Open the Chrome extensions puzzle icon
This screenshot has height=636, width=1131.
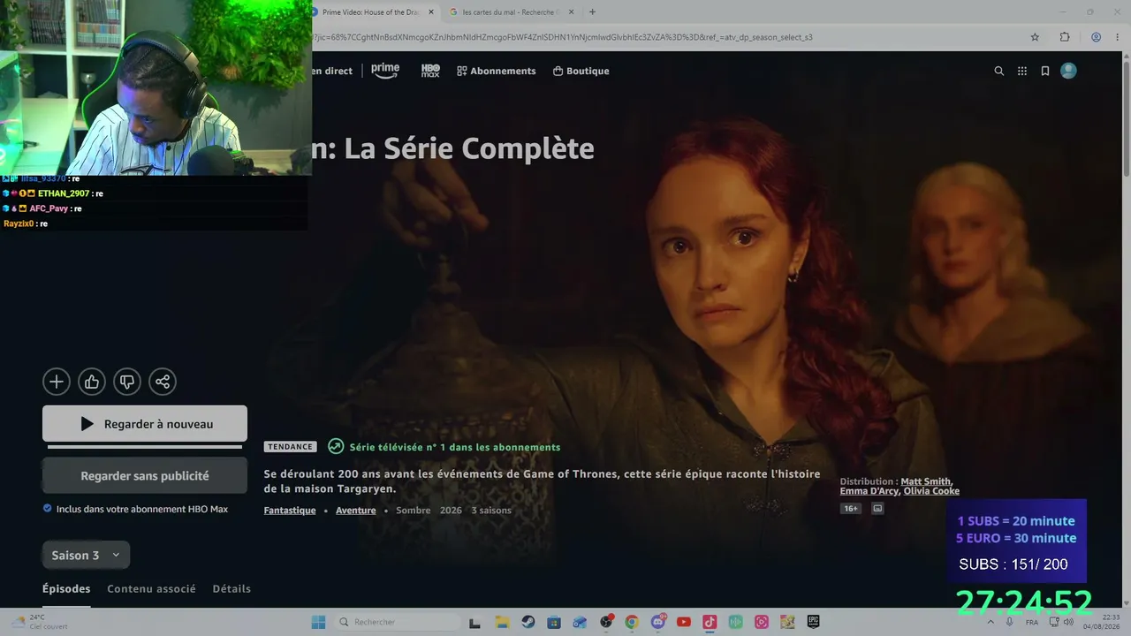1065,37
